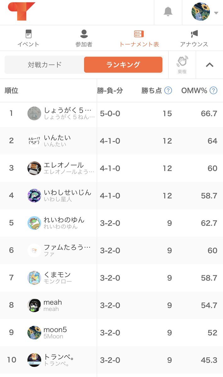Click the sunflower profile avatar at top
The height and width of the screenshot is (377, 223).
point(201,12)
